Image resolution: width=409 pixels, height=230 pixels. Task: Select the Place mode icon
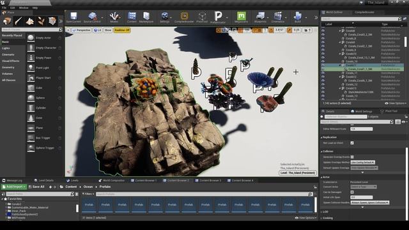click(x=7, y=21)
